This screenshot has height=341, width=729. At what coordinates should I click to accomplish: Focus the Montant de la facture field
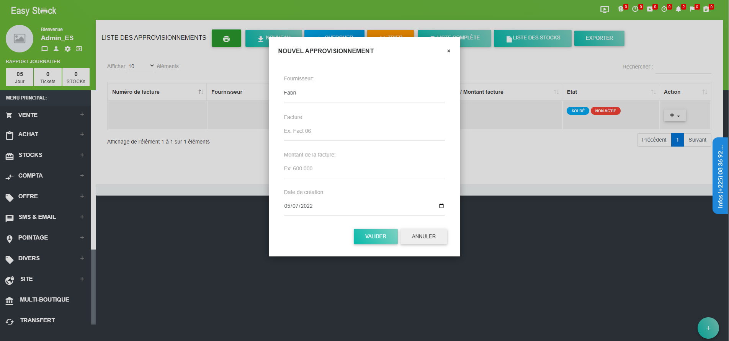click(x=364, y=168)
